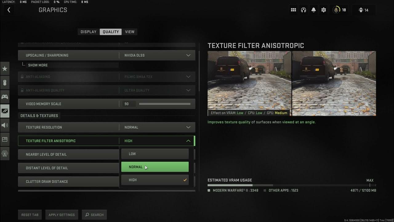This screenshot has height=222, width=394.
Task: Expand Upscaling / Sharpening dropdown chevron
Action: point(188,55)
